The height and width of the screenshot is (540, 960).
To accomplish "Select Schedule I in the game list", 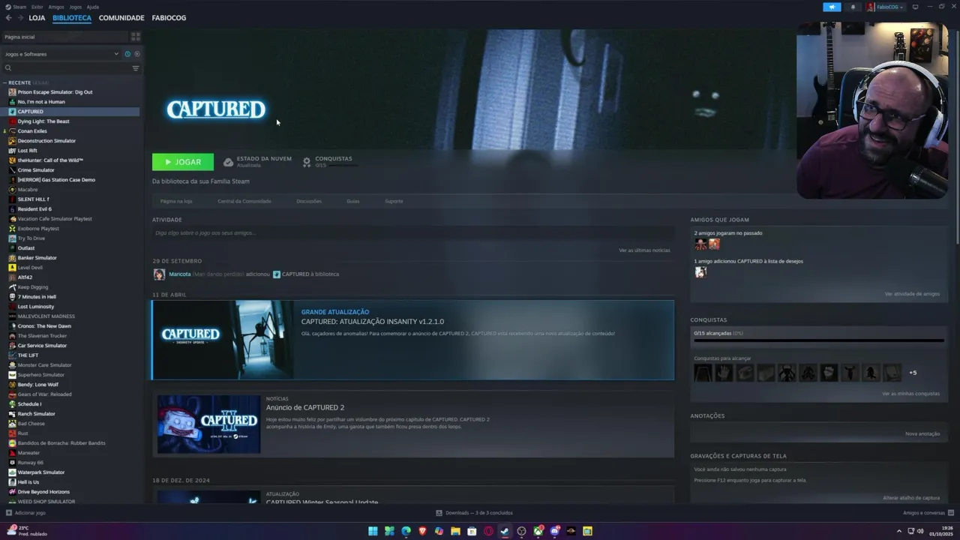I will [x=30, y=404].
